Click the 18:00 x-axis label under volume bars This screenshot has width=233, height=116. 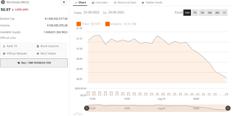click(127, 99)
